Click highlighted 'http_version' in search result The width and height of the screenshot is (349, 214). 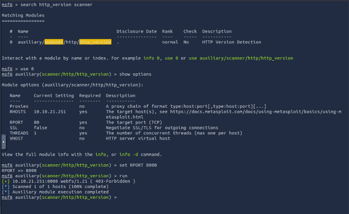95,42
